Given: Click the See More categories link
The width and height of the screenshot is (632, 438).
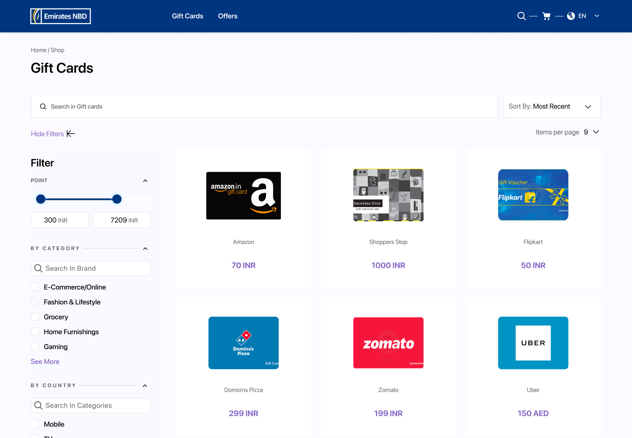Looking at the screenshot, I should pyautogui.click(x=45, y=361).
